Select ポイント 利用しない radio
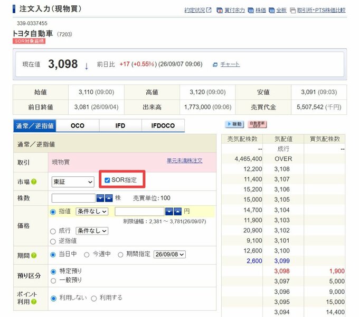 tap(53, 298)
